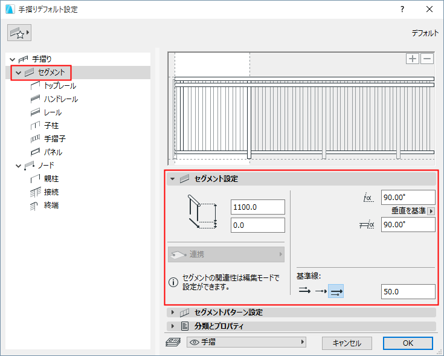Click the help question mark button
This screenshot has width=444, height=356.
402,9
